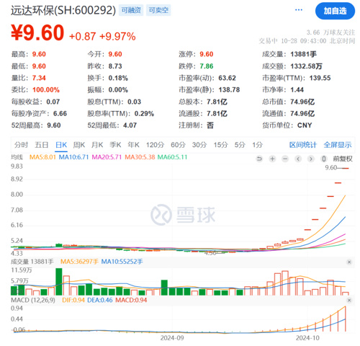Switch to the 分时 chart tab
Viewport: 360px width, 346px height.
[21, 145]
